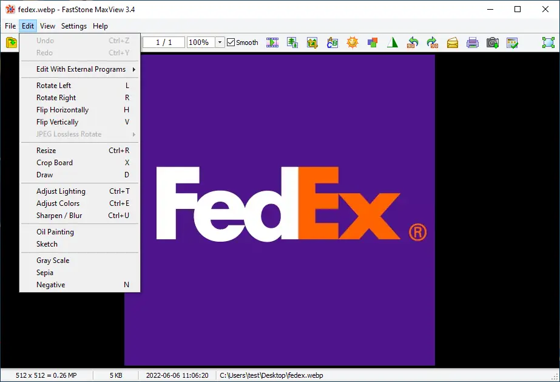Click the Full Screen toolbar icon
The height and width of the screenshot is (382, 560).
coord(548,43)
